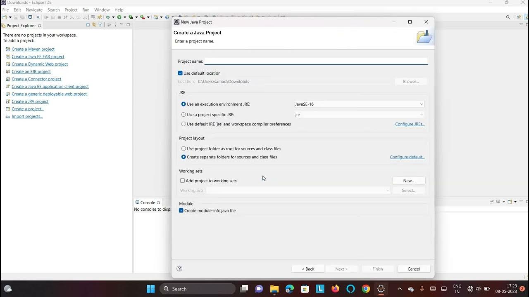Click Create a JPA project link

(x=30, y=101)
